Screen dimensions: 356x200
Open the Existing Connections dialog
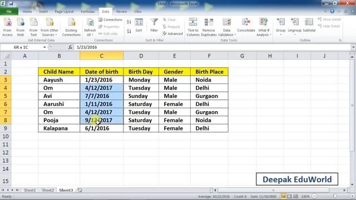tap(71, 27)
